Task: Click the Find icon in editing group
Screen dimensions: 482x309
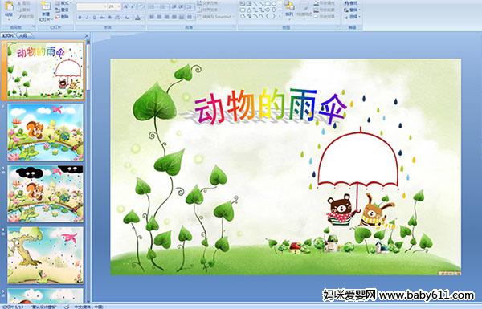Action: [x=351, y=3]
